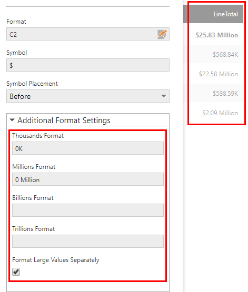Click the Additional Format Settings header text
248x292 pixels.
64,120
